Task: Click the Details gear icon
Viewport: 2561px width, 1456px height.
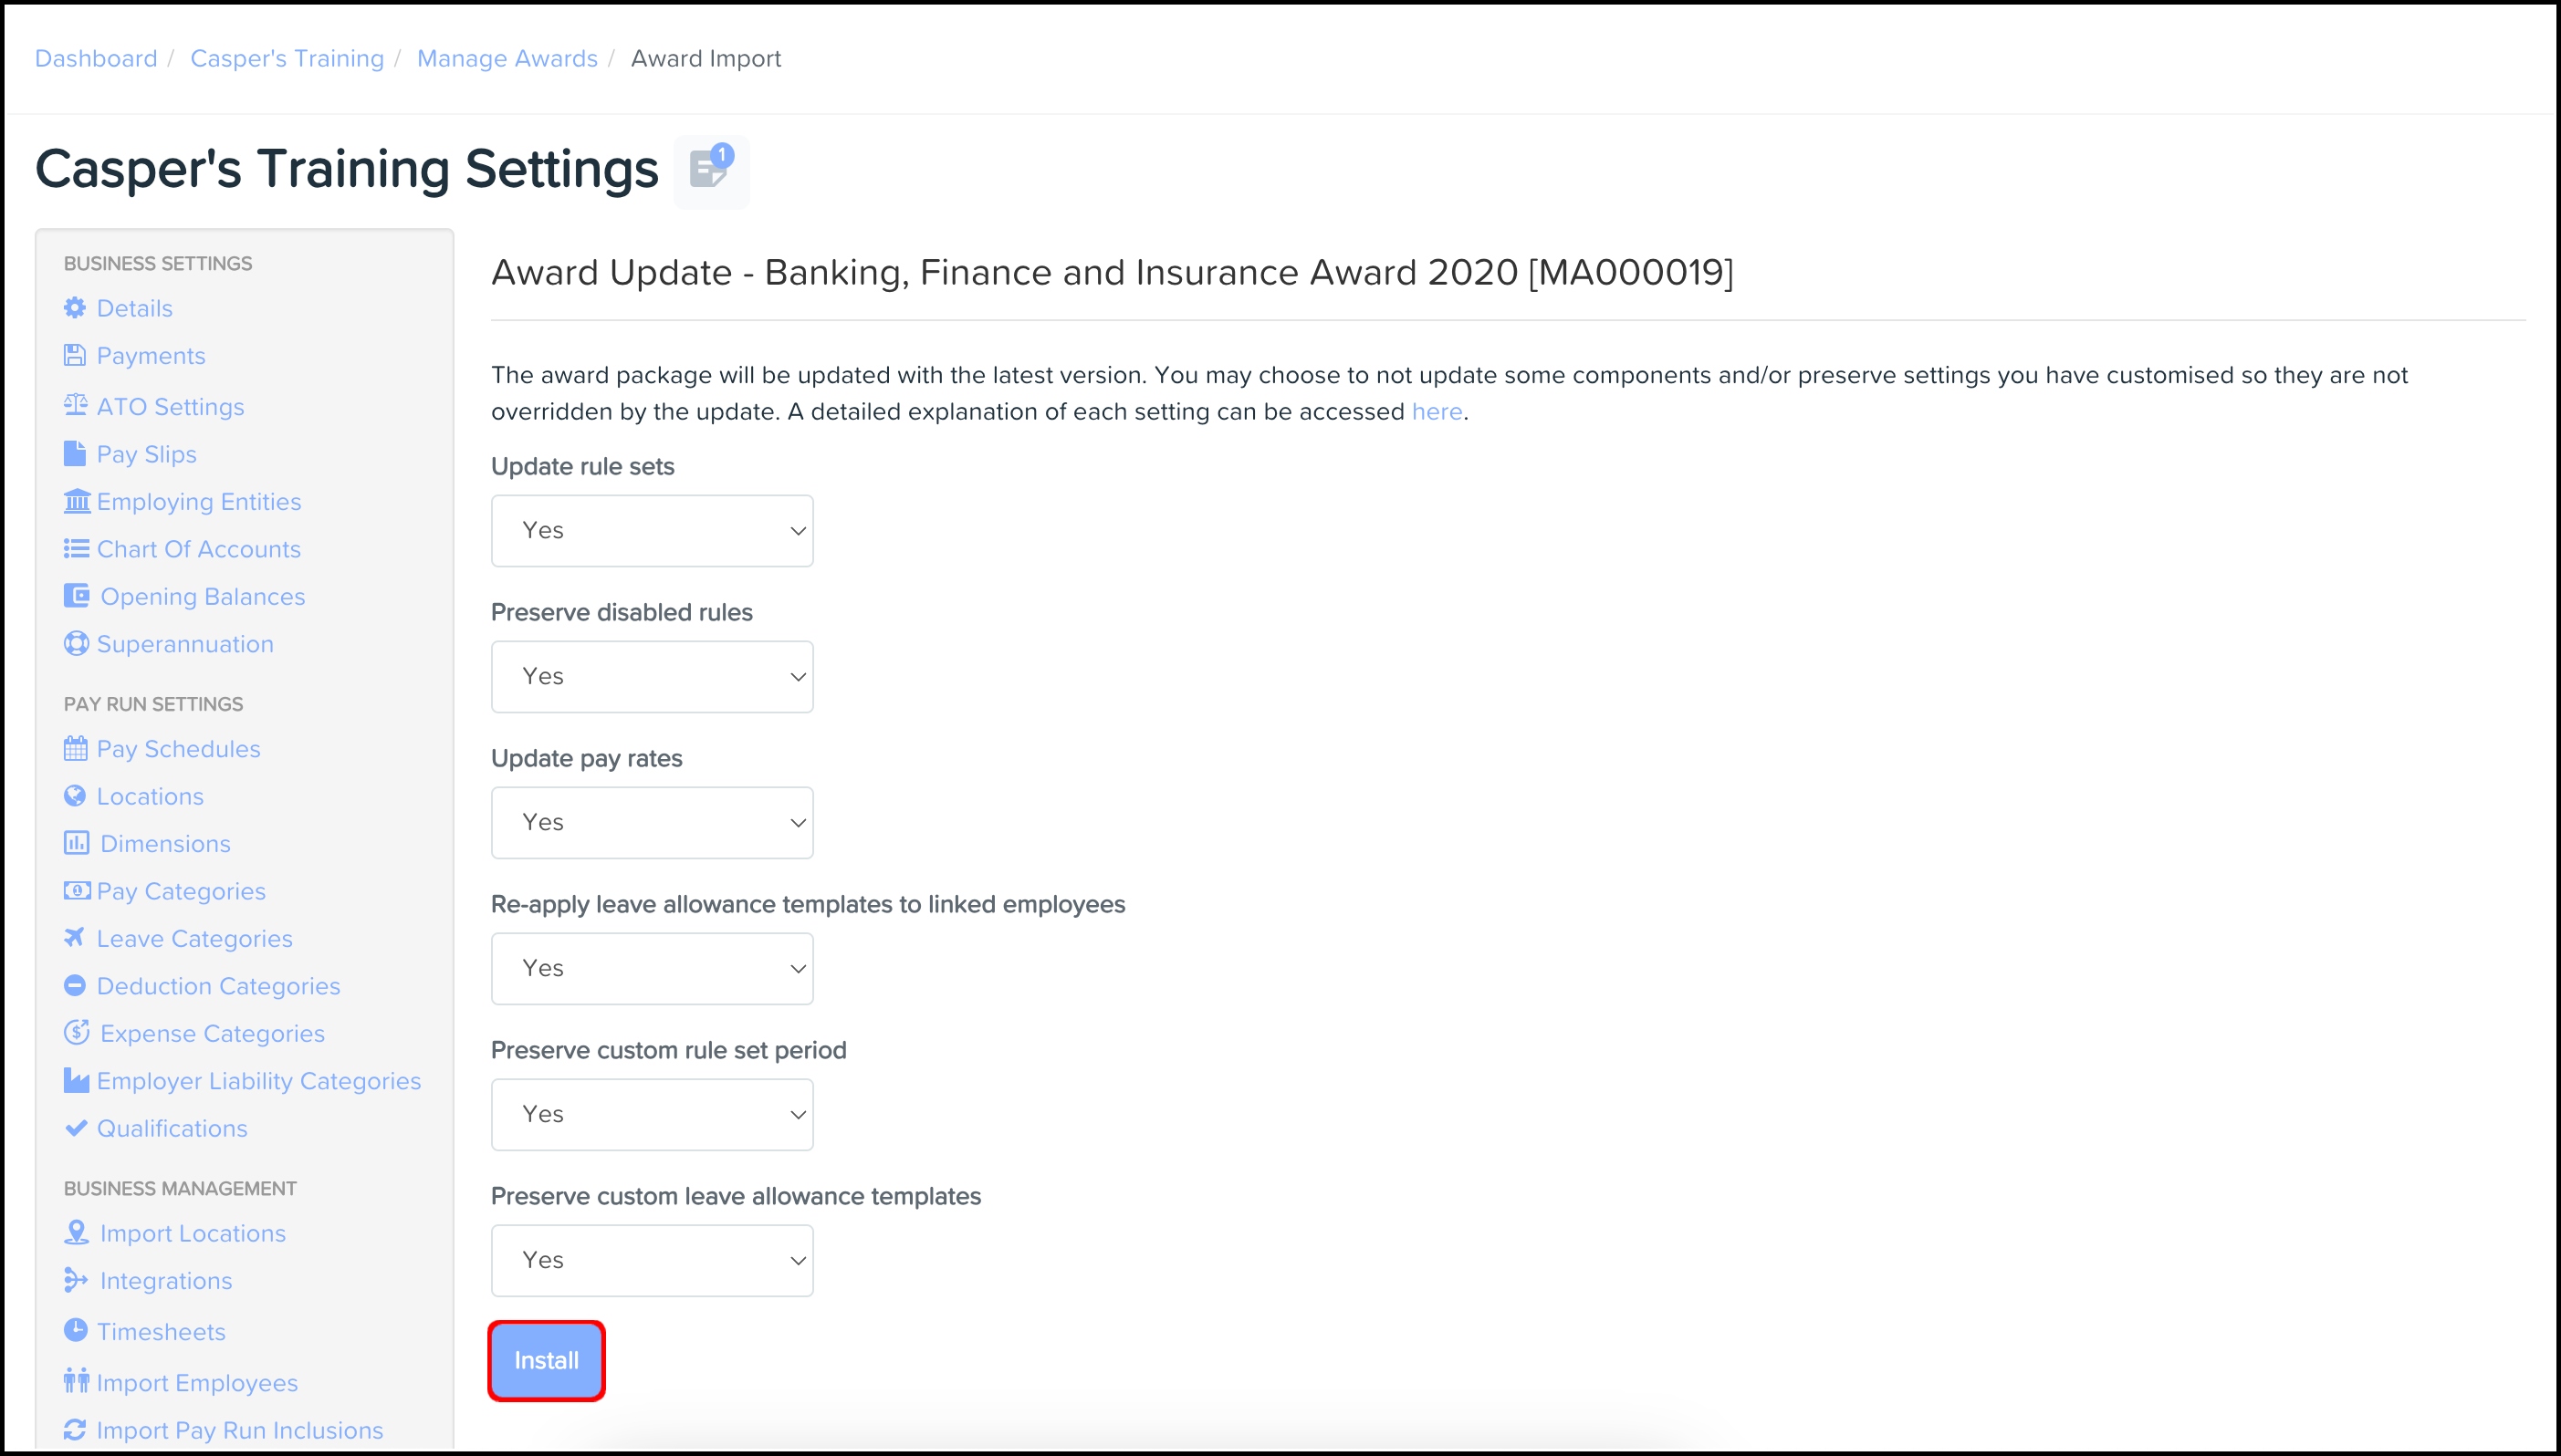Action: coord(75,308)
